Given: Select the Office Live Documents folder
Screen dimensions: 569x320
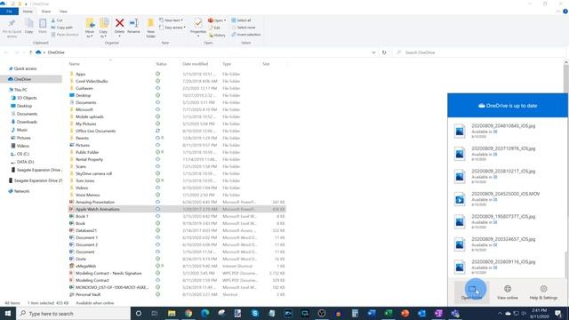Looking at the screenshot, I should point(96,131).
